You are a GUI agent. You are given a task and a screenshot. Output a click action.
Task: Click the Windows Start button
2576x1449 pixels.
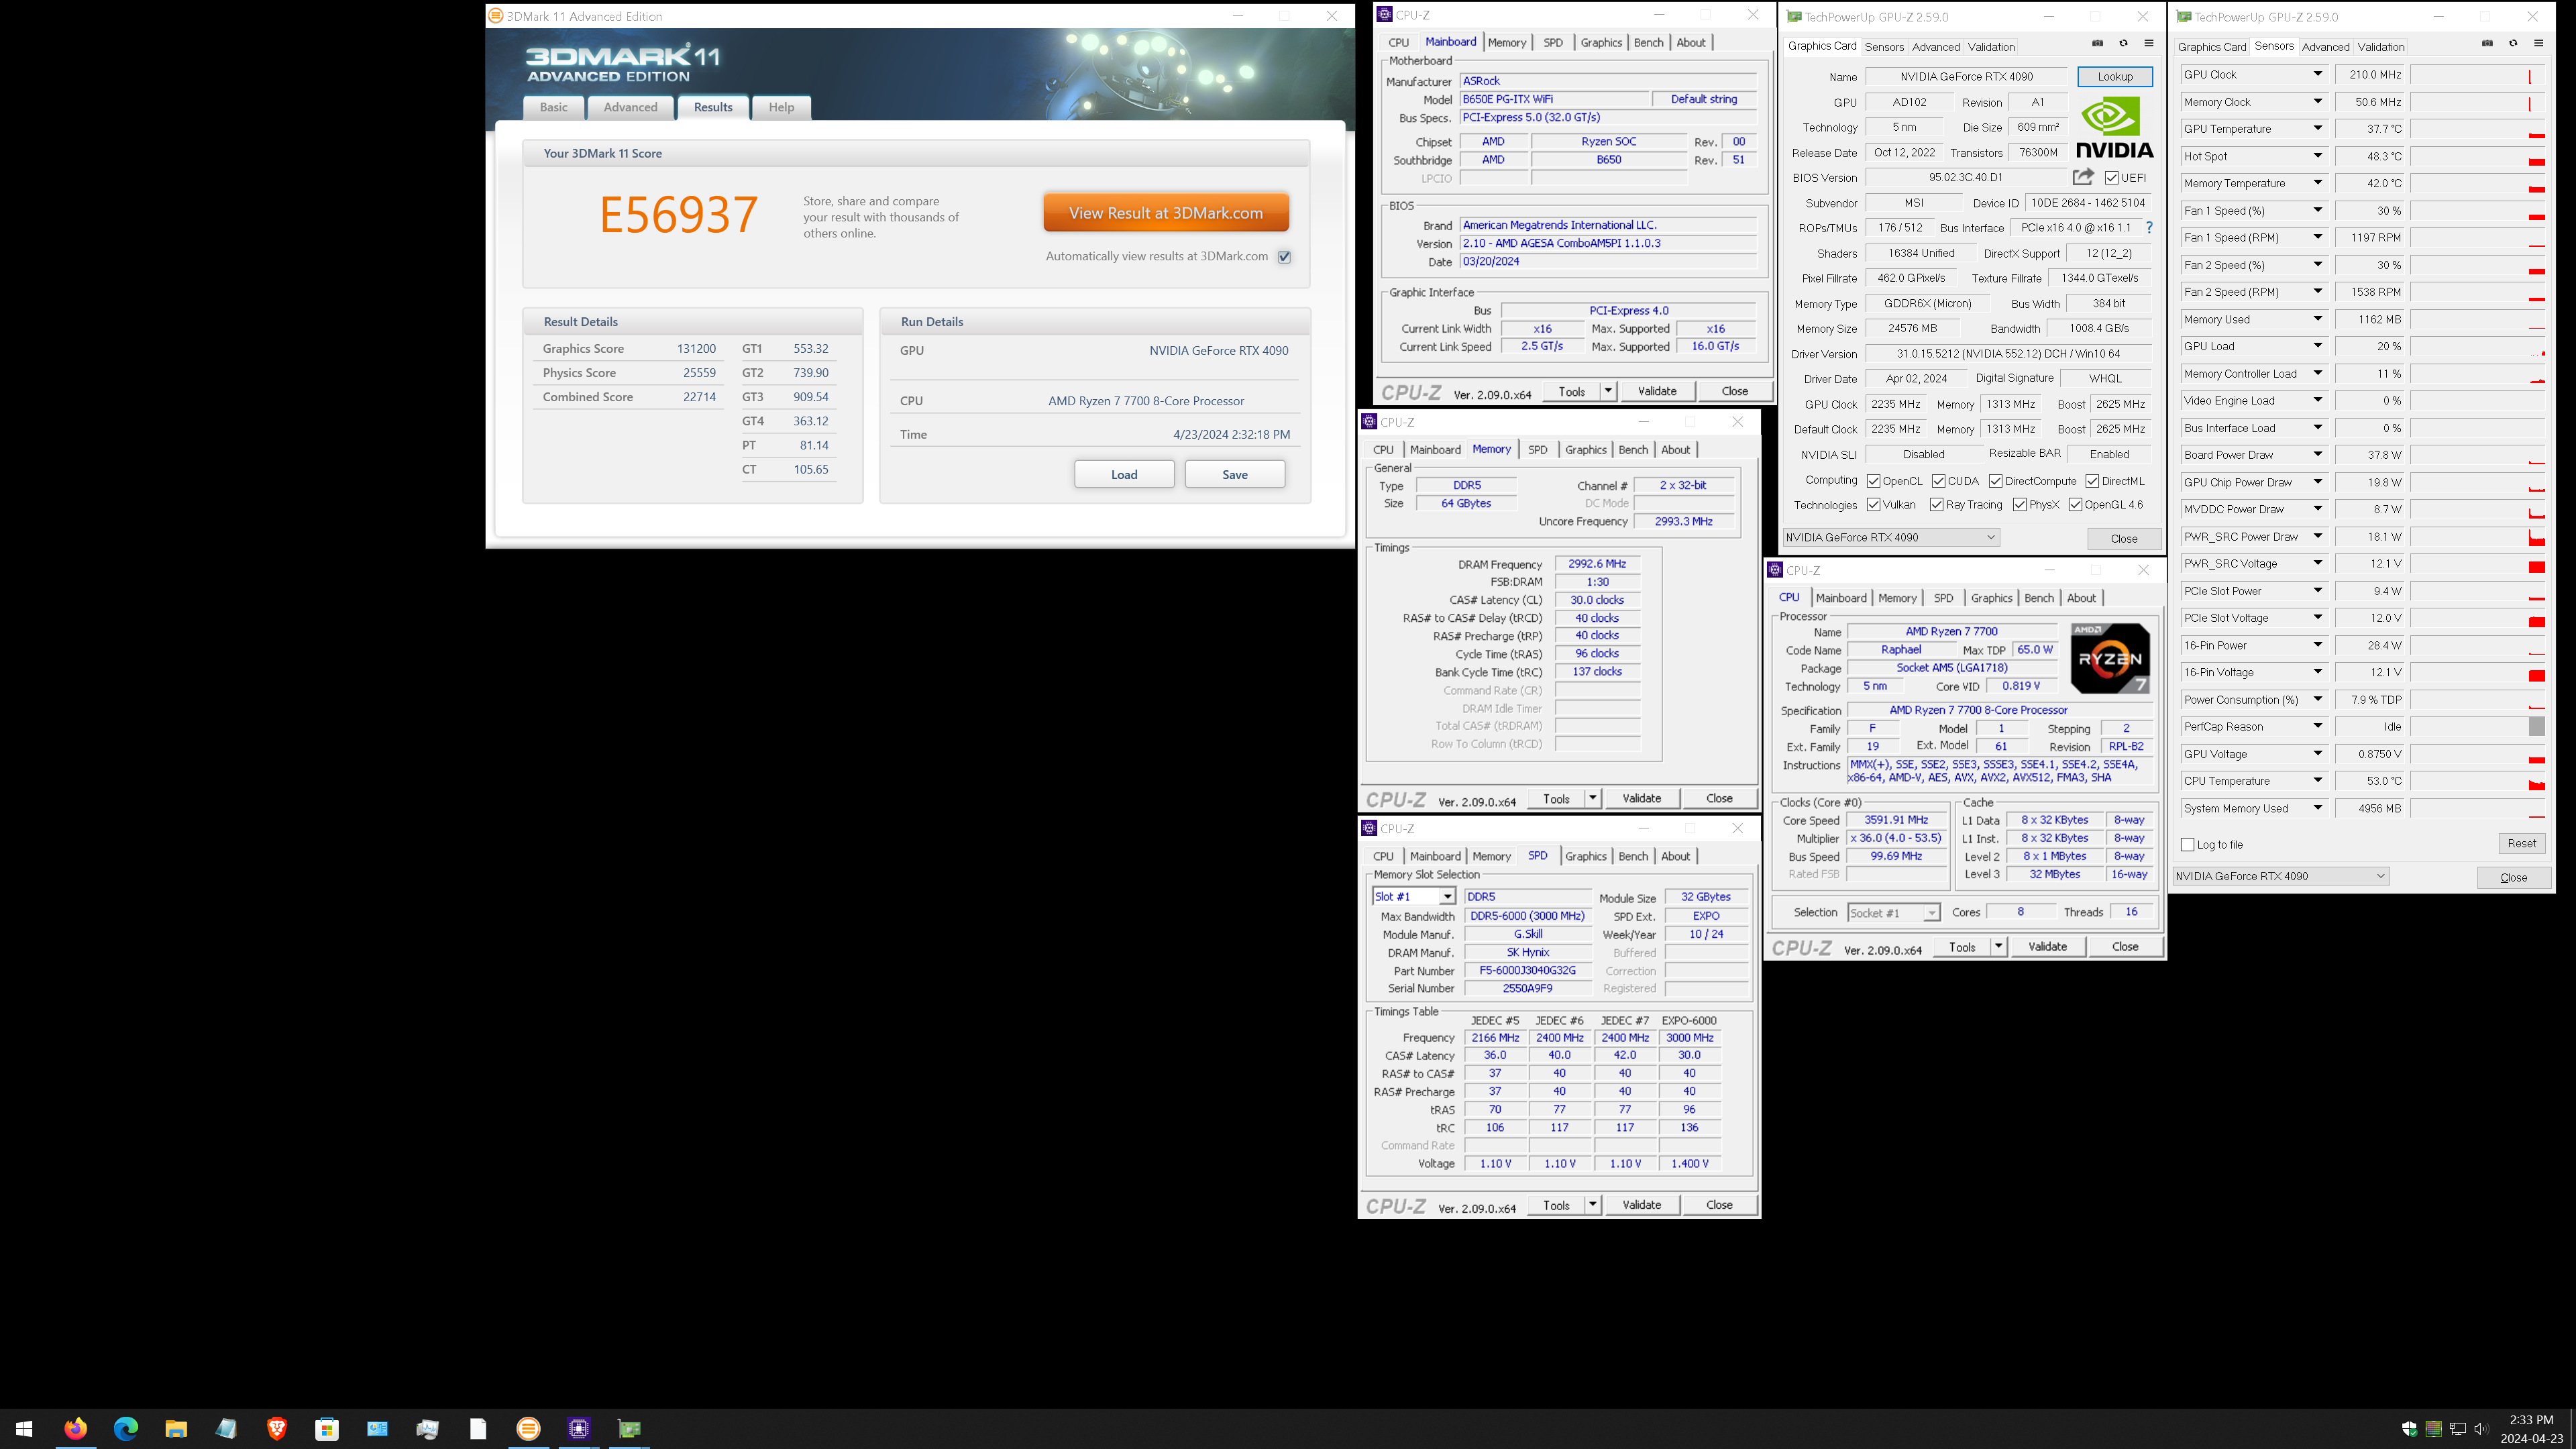pos(25,1429)
